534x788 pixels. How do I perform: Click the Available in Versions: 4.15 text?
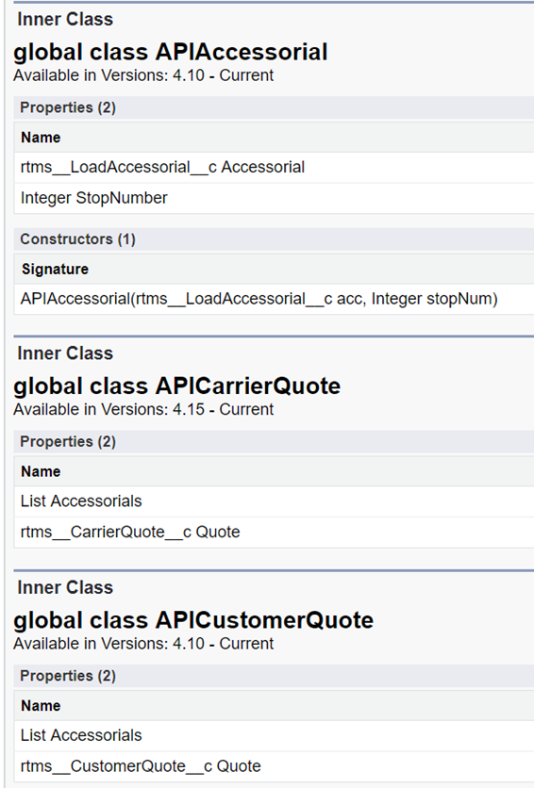[143, 409]
